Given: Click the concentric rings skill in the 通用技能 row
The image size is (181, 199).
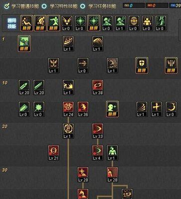Looking at the screenshot, I should tap(134, 23).
